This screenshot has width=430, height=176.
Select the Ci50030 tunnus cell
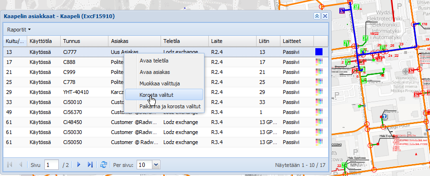pyautogui.click(x=84, y=132)
